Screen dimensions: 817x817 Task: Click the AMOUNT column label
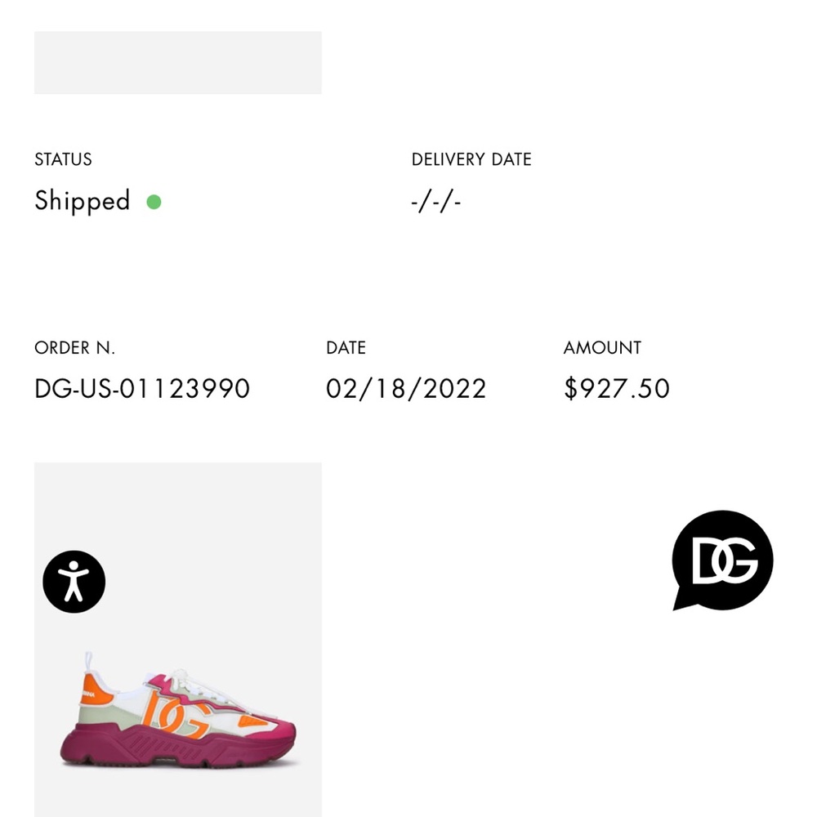tap(602, 348)
